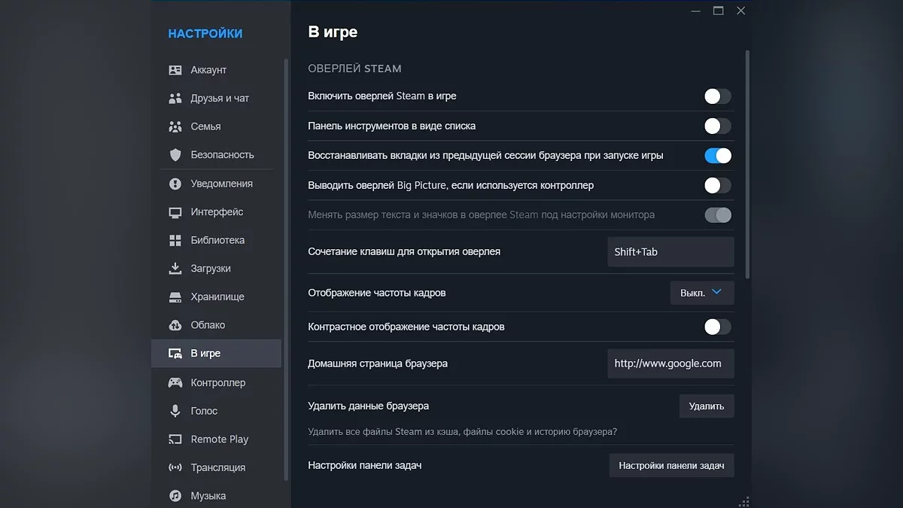Click the Security shield icon
This screenshot has height=508, width=903.
(x=175, y=155)
